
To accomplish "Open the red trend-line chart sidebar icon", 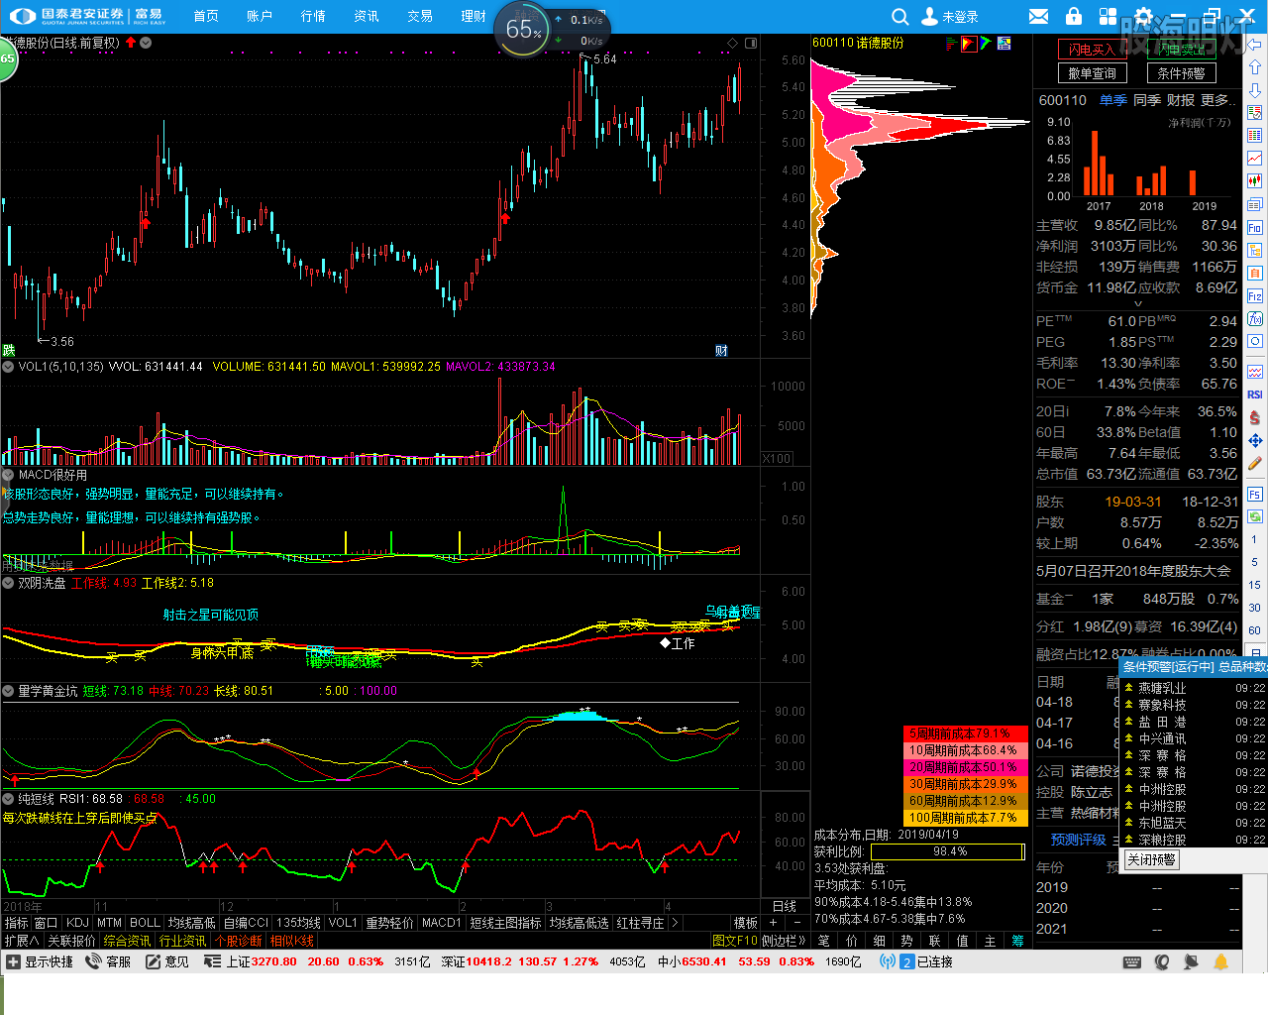I will [1254, 158].
